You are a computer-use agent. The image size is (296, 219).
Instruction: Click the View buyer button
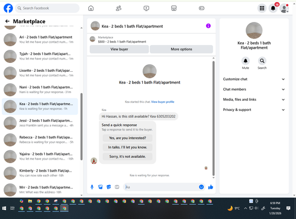pyautogui.click(x=119, y=49)
